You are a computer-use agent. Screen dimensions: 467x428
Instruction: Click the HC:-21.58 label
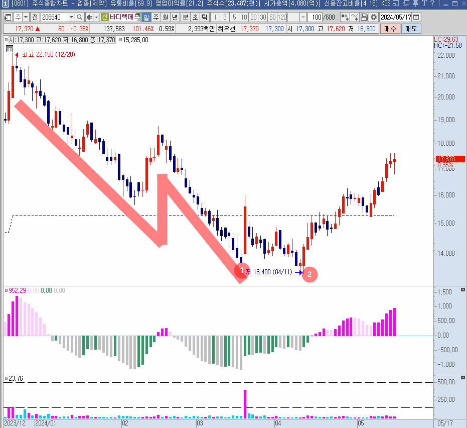447,45
